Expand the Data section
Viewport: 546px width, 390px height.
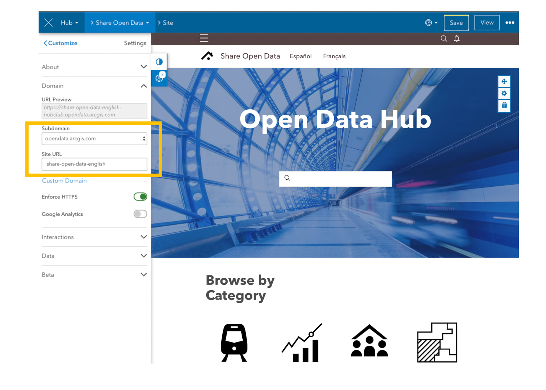tap(94, 256)
